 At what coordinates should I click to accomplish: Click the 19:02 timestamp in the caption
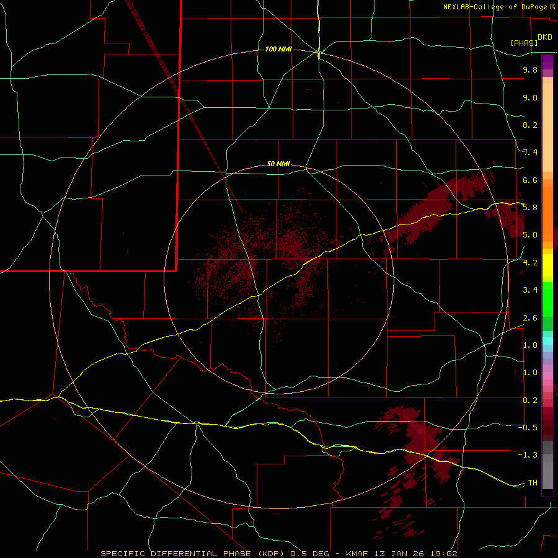(445, 554)
